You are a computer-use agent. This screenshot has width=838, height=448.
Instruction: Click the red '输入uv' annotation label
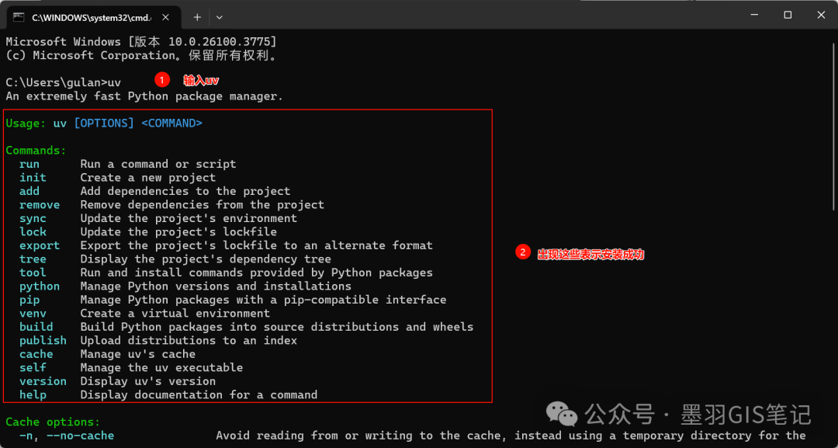[201, 80]
